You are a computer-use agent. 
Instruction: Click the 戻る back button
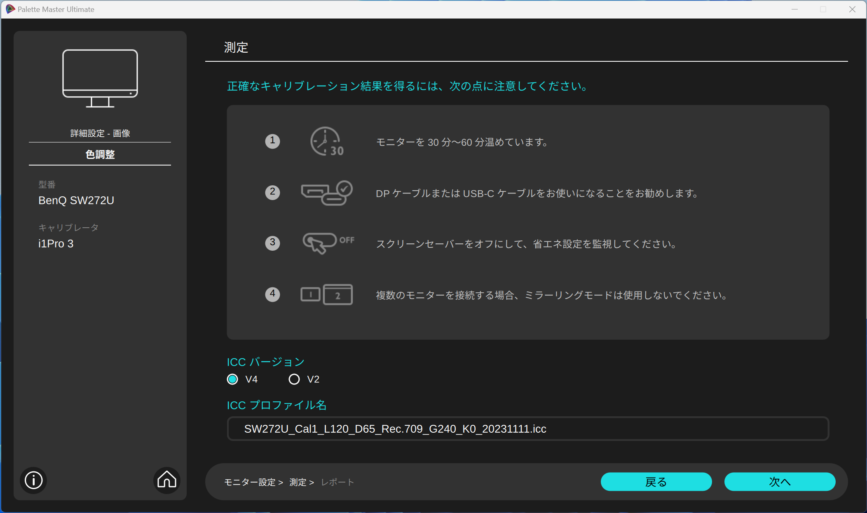coord(656,482)
